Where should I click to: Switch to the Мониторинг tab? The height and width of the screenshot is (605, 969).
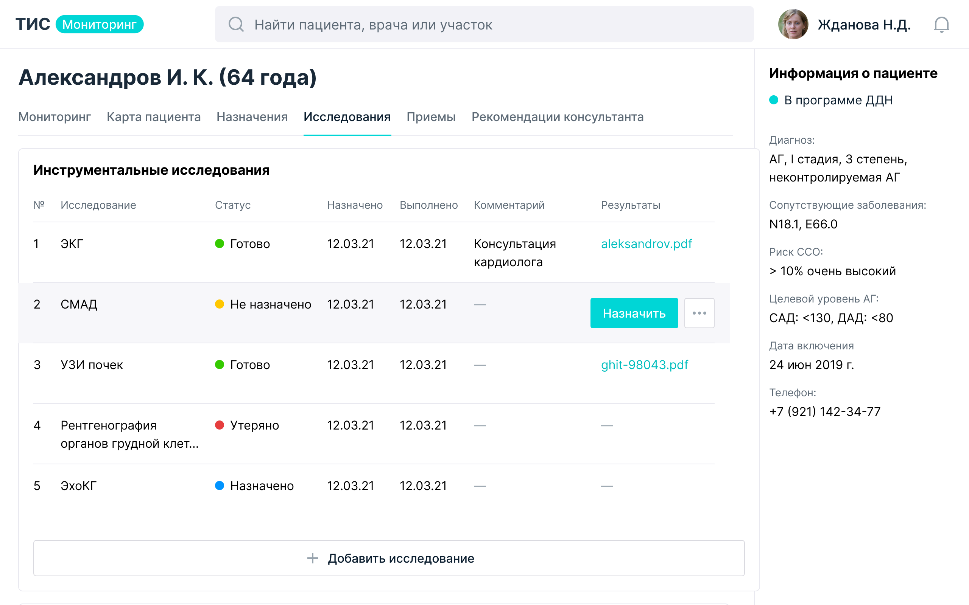point(55,117)
